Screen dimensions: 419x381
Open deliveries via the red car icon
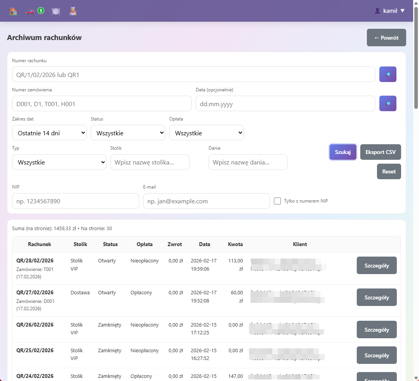click(x=30, y=11)
